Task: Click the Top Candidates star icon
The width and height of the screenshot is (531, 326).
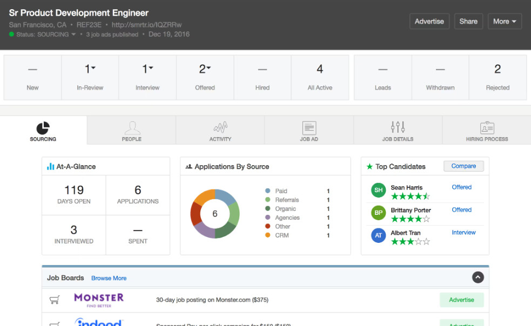Action: 368,166
